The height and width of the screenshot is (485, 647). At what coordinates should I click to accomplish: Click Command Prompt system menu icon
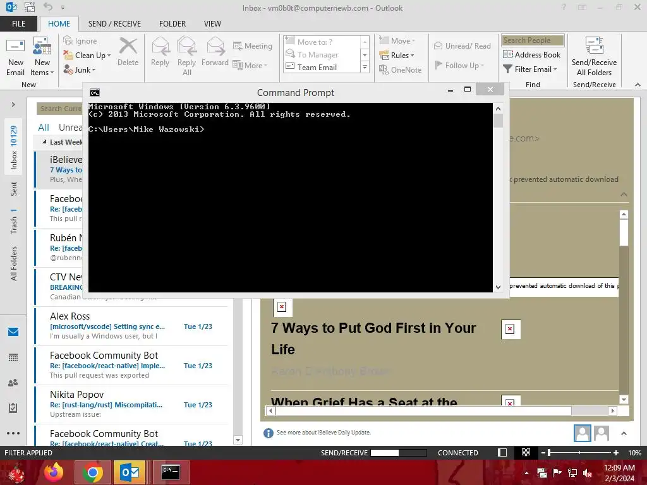[95, 92]
